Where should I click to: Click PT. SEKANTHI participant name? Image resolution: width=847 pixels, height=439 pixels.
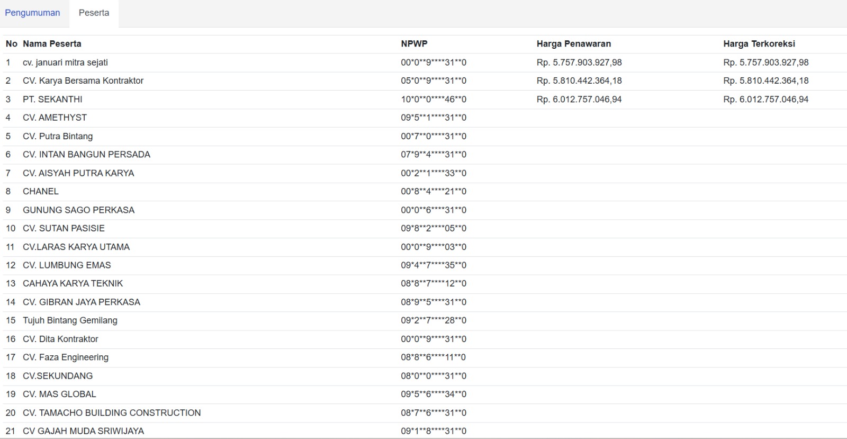tap(52, 100)
